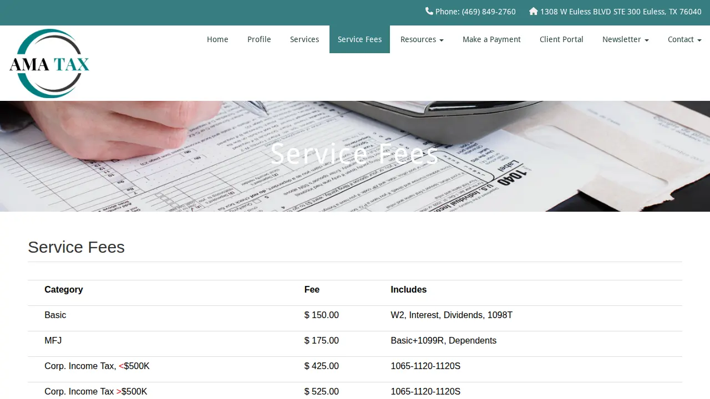Call phone number (469) 849-2760

pyautogui.click(x=489, y=12)
